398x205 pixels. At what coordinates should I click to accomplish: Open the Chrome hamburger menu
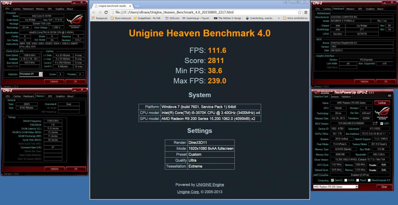(305, 12)
